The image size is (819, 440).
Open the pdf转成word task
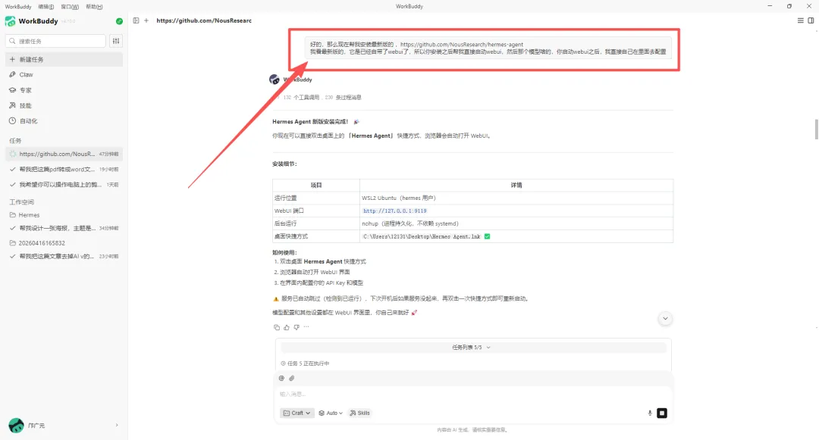coord(64,169)
